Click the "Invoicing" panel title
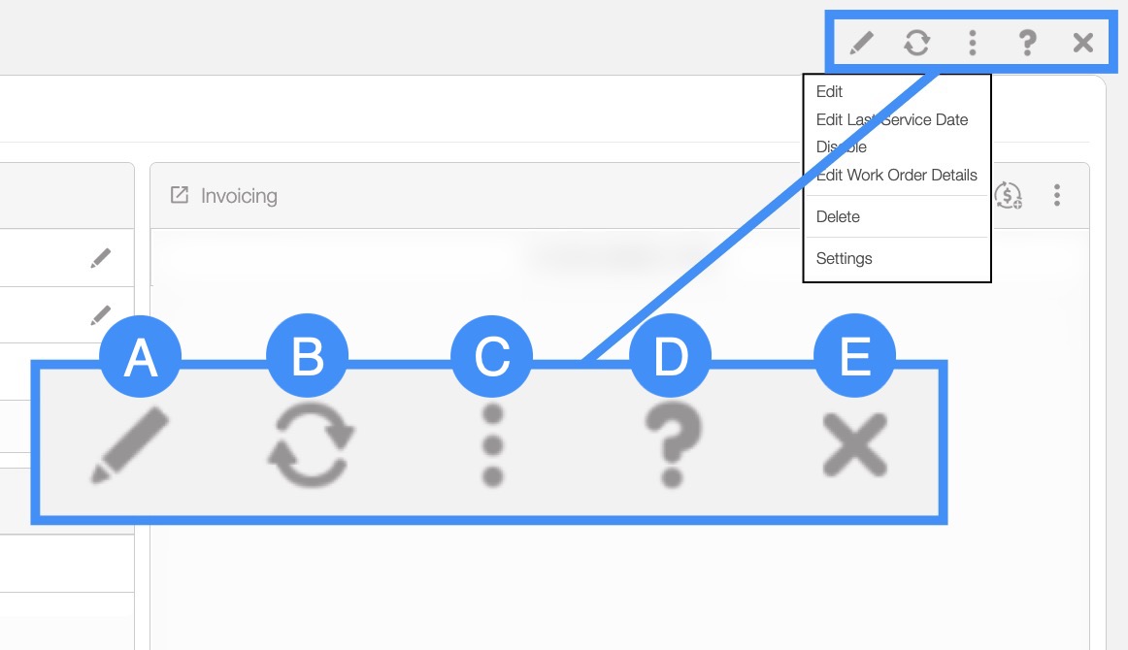 coord(239,196)
